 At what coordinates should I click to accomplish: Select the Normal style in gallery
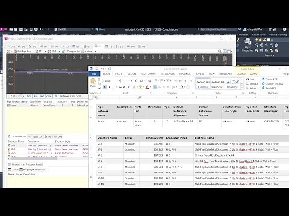(203, 84)
